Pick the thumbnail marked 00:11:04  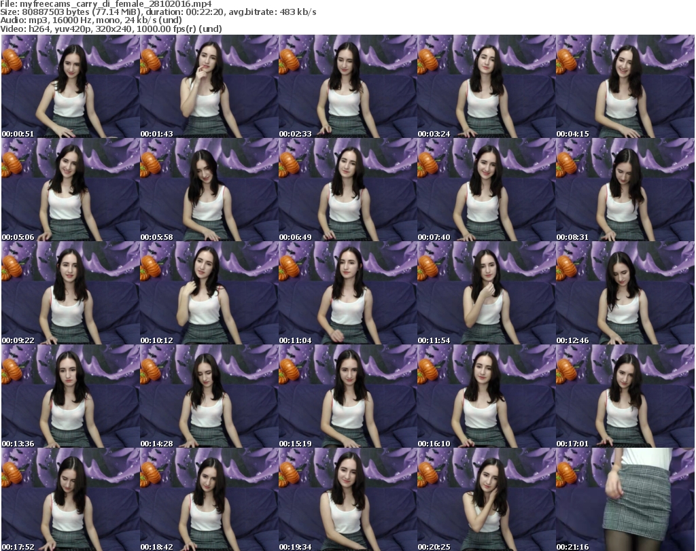[x=347, y=293]
